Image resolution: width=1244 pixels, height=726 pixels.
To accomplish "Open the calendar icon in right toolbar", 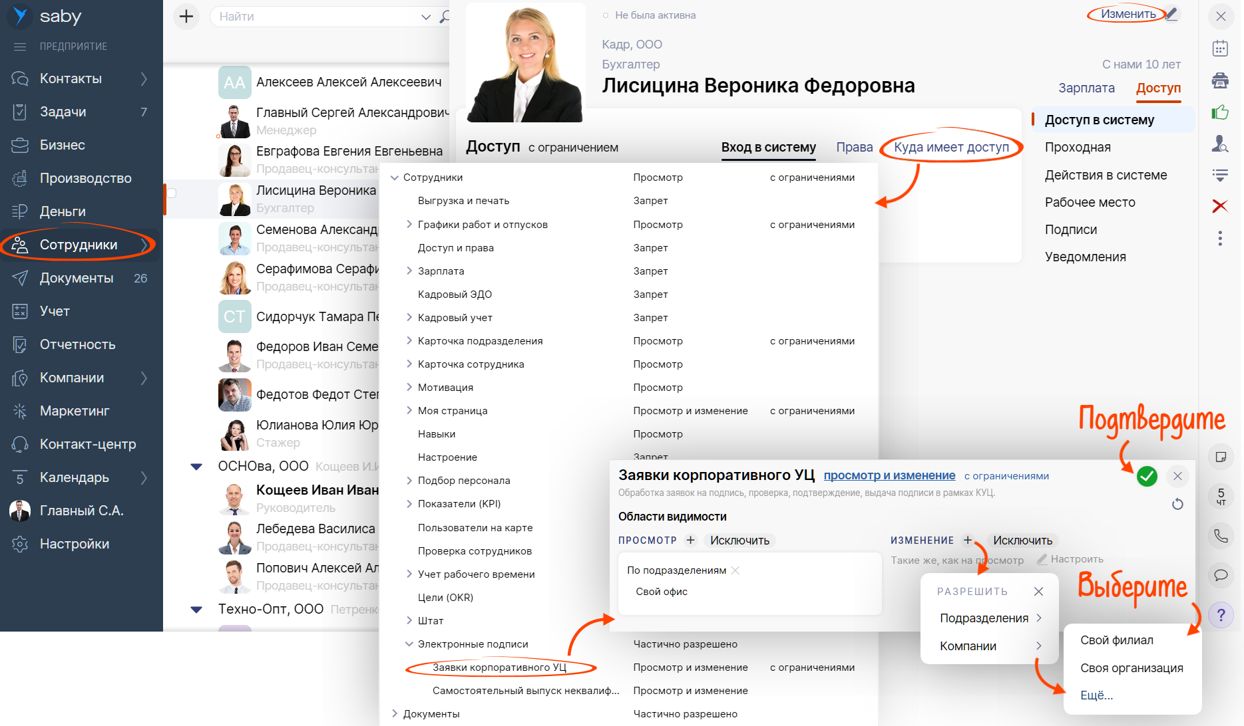I will tap(1220, 48).
